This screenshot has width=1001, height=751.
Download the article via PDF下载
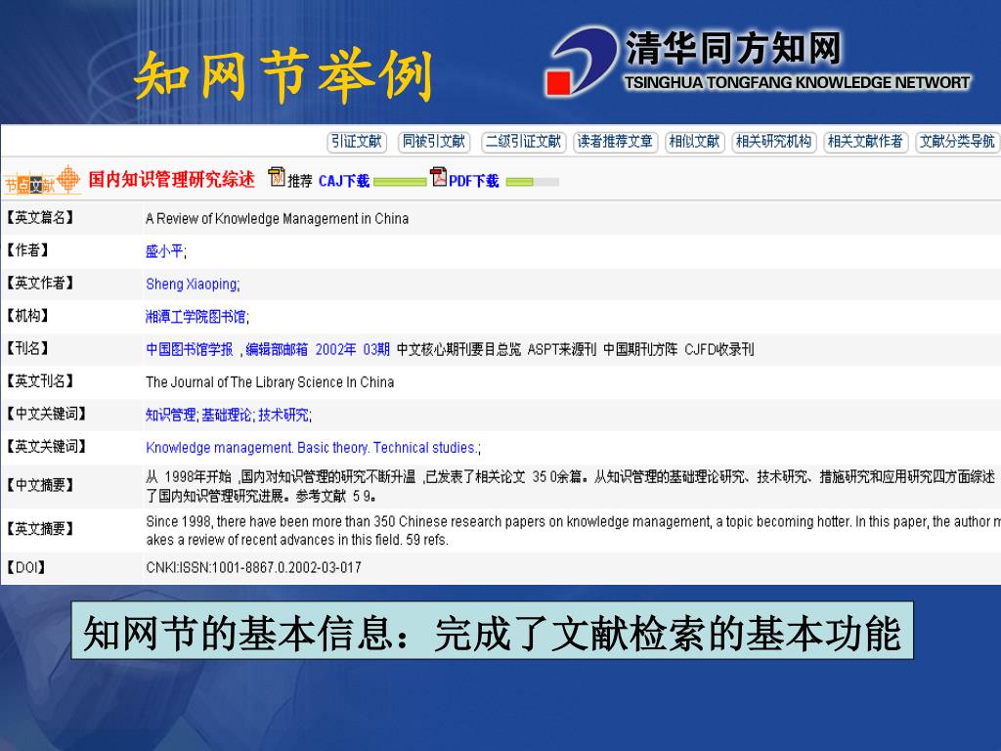coord(474,181)
